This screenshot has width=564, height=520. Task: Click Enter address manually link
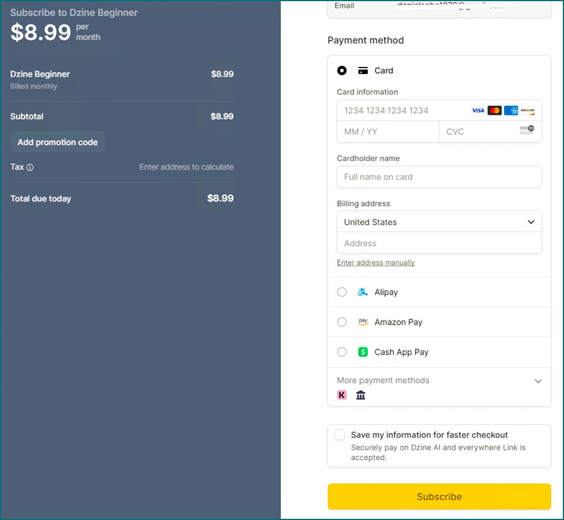[x=376, y=262]
